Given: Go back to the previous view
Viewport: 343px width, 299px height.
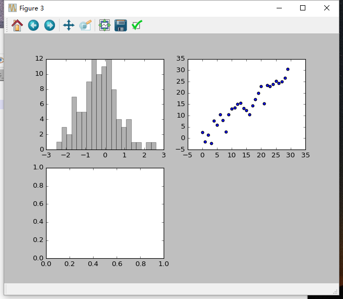Looking at the screenshot, I should click(x=33, y=26).
